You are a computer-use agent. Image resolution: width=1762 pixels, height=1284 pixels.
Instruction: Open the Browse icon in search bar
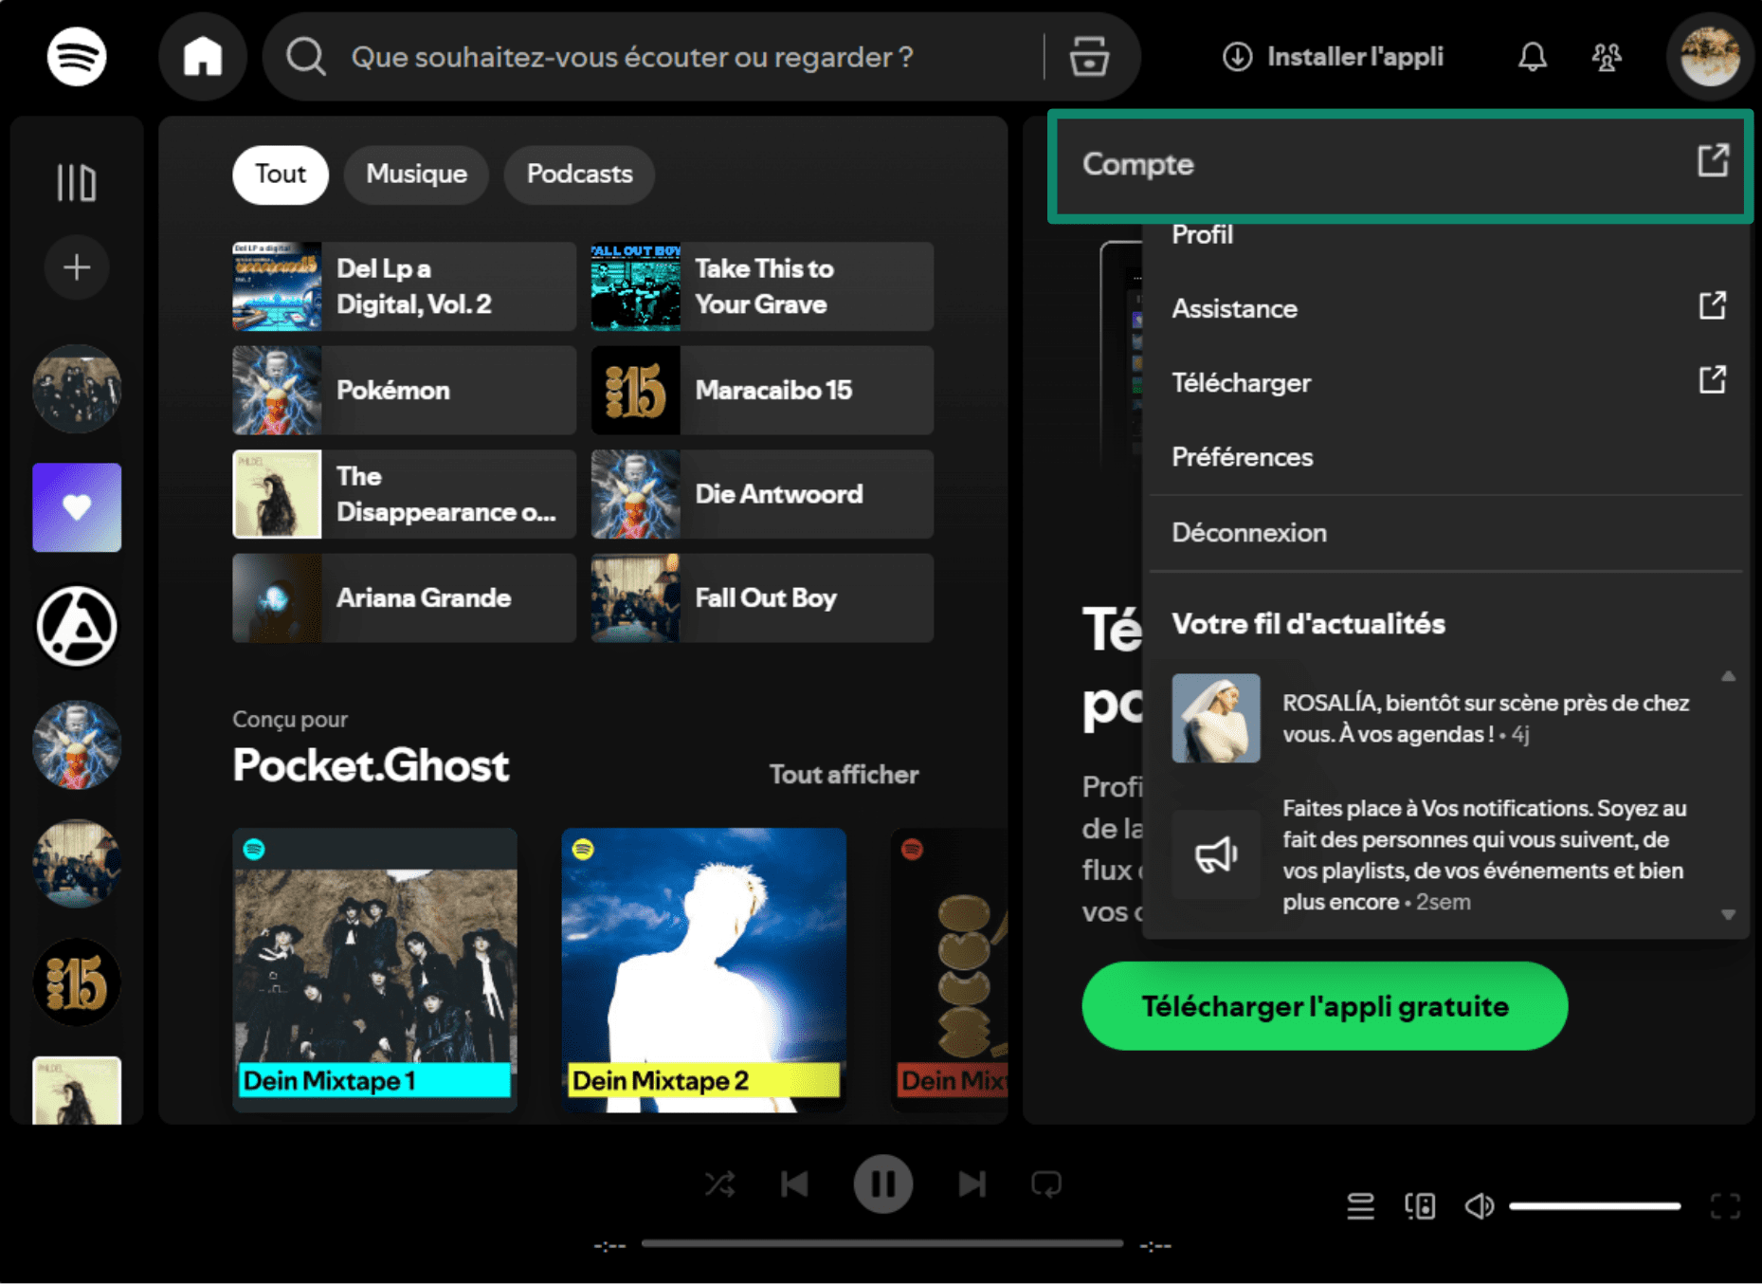point(1088,57)
